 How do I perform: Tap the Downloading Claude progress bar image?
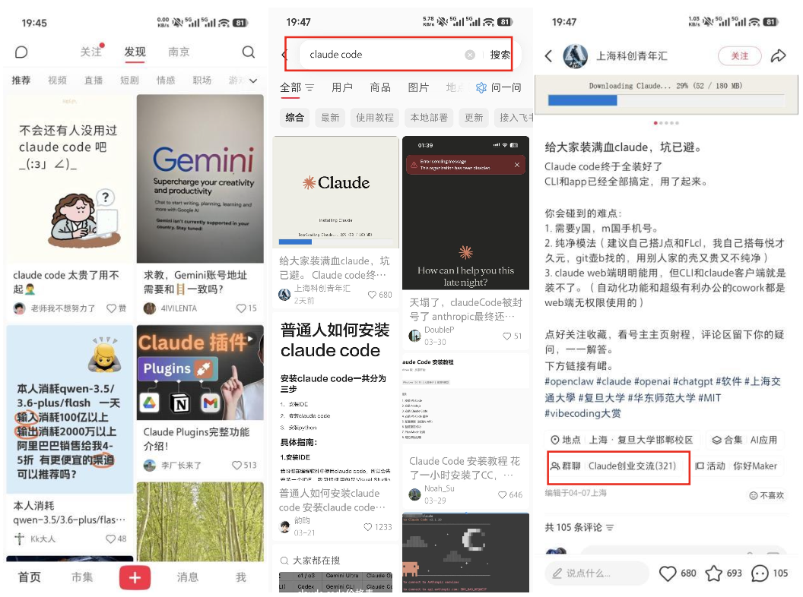pyautogui.click(x=666, y=95)
